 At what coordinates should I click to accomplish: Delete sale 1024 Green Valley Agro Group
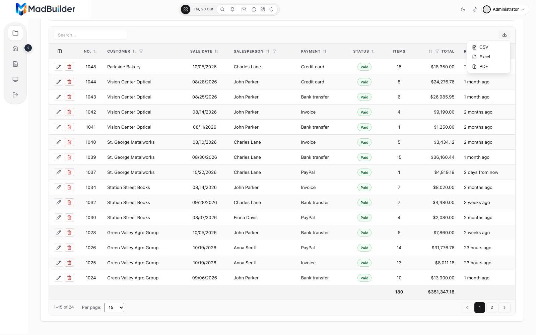coord(69,278)
